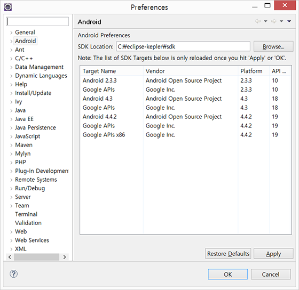Expand the General tree node
This screenshot has width=299, height=290.
(11, 33)
